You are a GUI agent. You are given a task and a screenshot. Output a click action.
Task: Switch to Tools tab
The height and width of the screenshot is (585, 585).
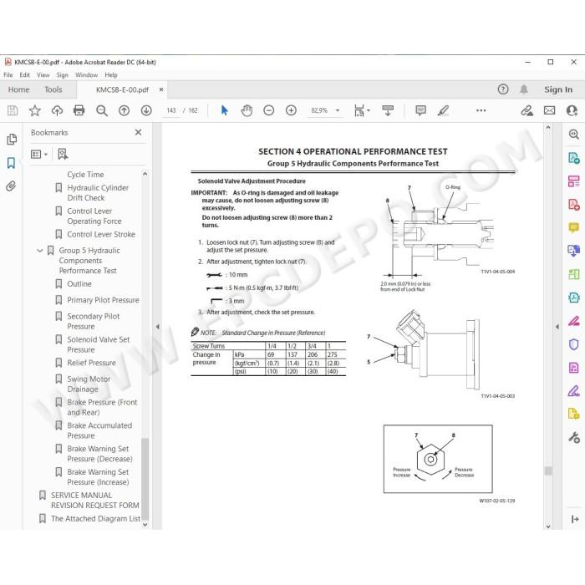coord(53,89)
